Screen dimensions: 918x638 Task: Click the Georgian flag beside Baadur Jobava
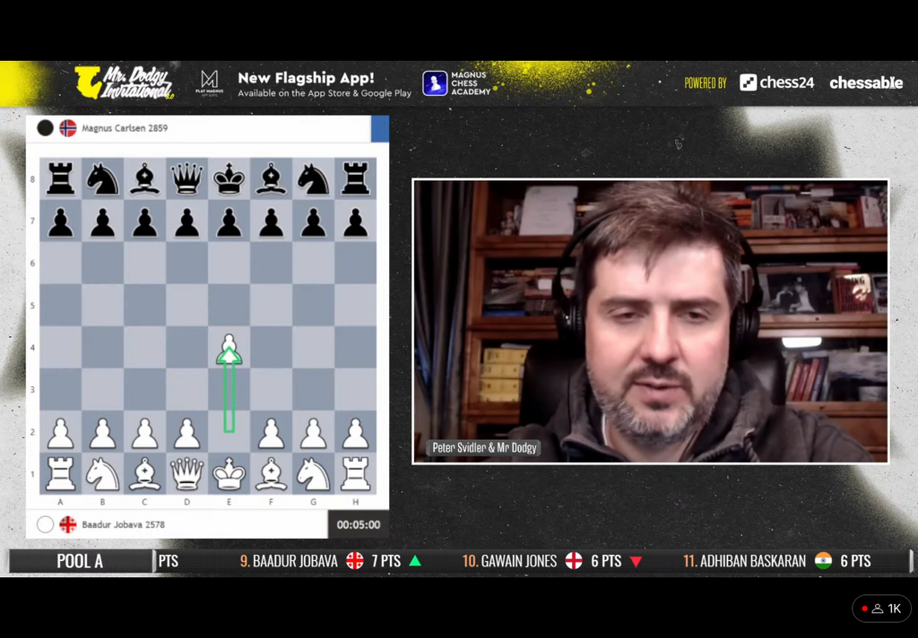click(68, 524)
